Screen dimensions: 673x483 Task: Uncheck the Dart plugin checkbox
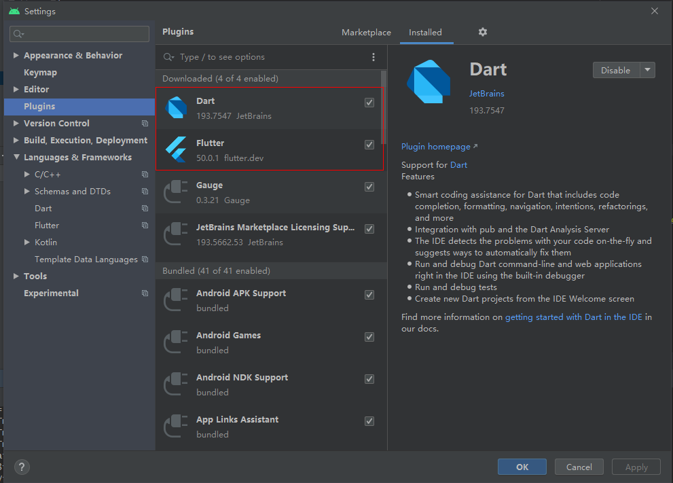point(369,103)
